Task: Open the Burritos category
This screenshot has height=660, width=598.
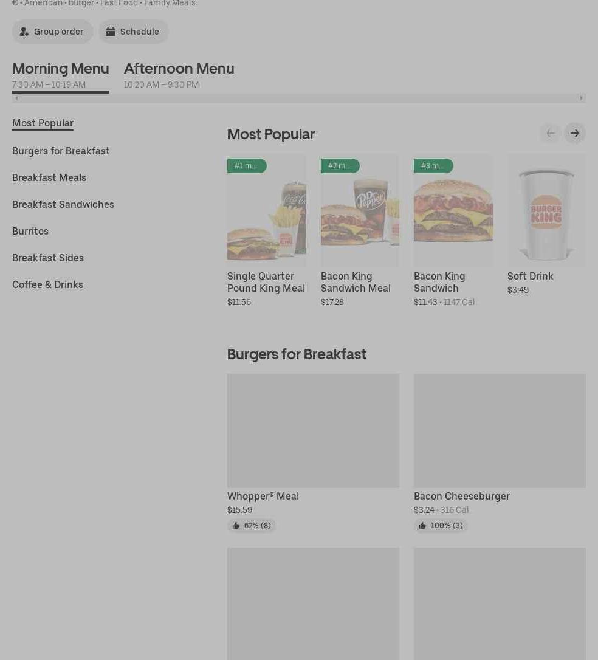Action: tap(30, 231)
